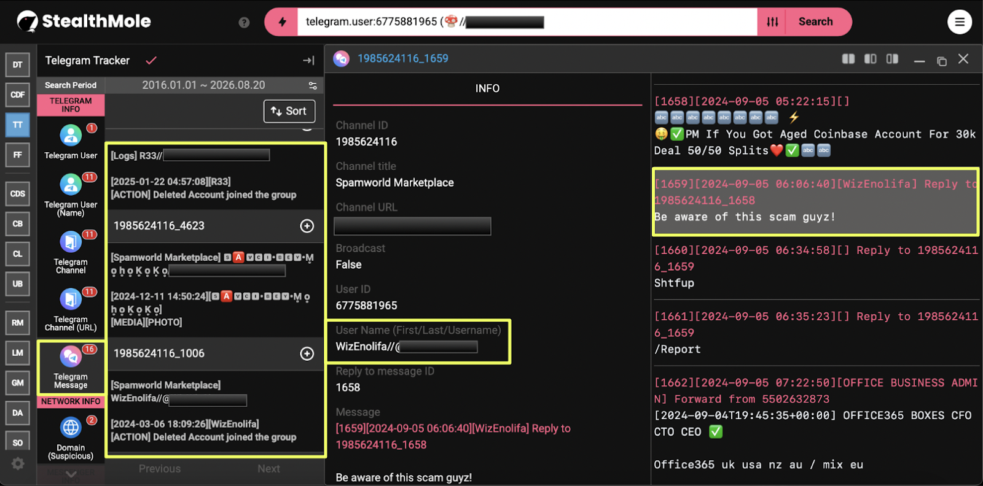Click the lightning bolt quick search icon

click(x=282, y=22)
